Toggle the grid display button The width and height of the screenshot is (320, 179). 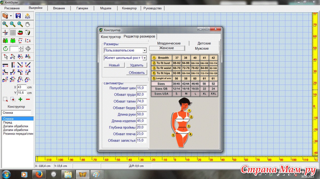tap(13, 33)
